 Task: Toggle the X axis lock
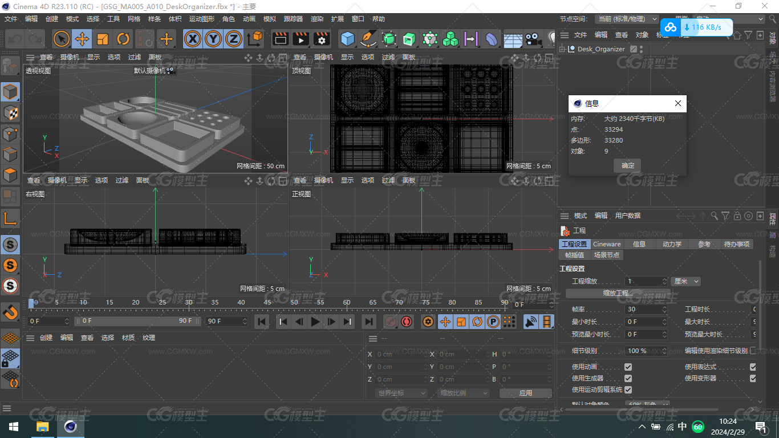coord(193,39)
